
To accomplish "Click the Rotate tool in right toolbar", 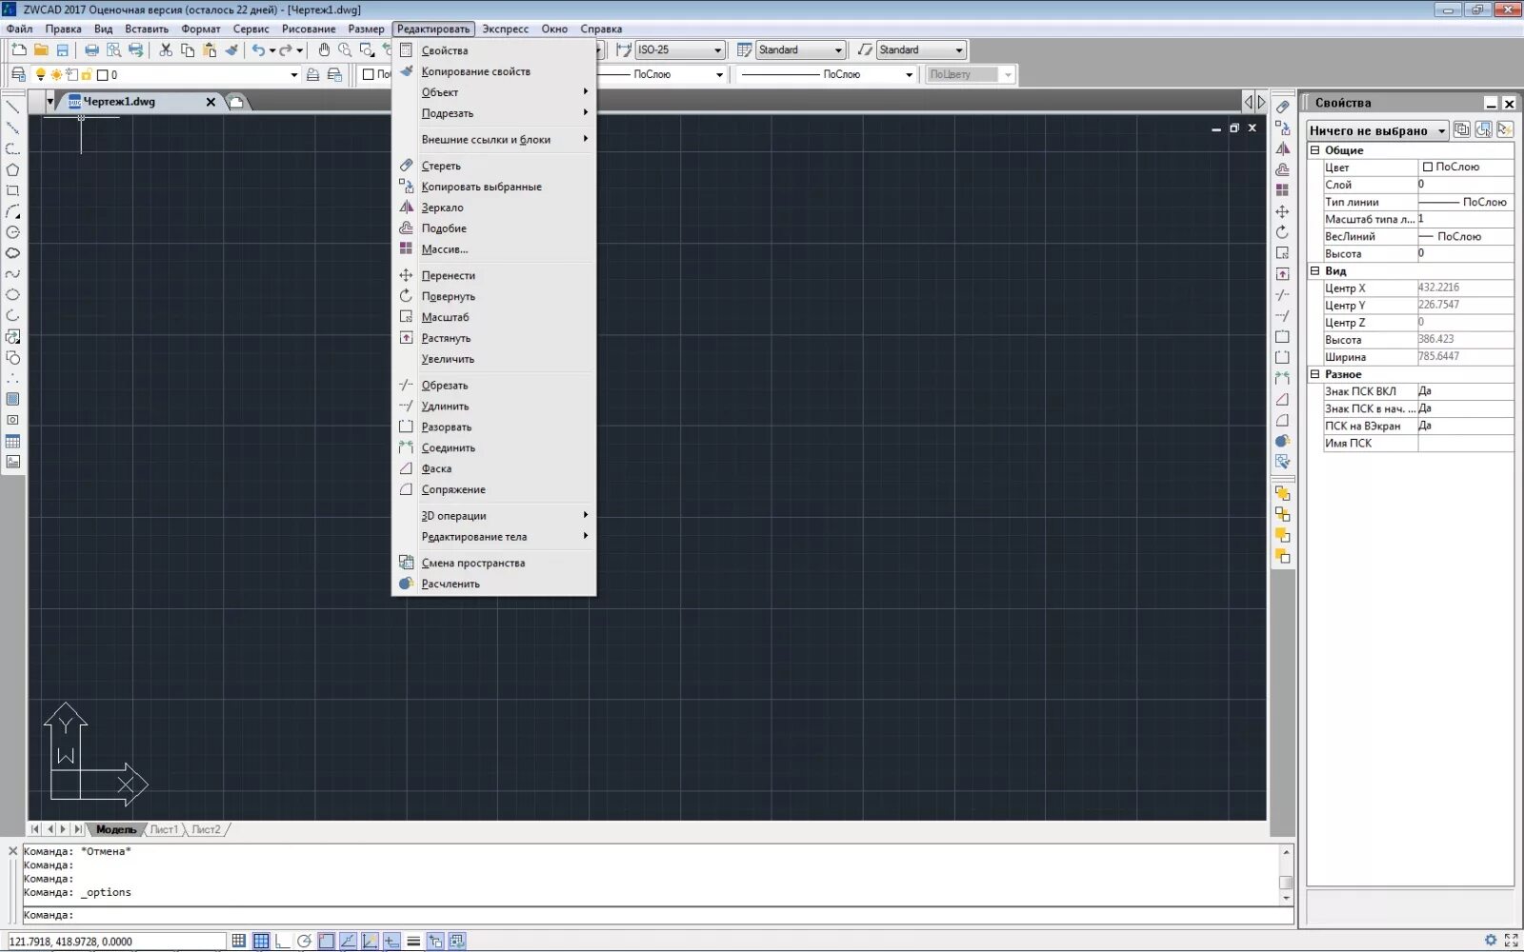I will click(1283, 232).
